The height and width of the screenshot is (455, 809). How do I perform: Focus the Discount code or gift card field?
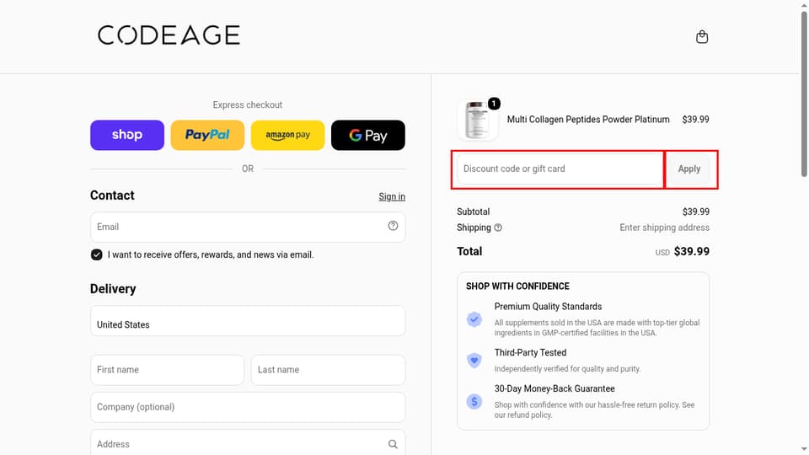coord(560,169)
